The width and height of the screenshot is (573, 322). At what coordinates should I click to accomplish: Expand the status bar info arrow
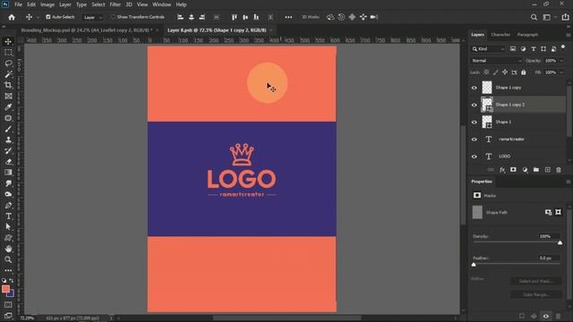tap(111, 318)
